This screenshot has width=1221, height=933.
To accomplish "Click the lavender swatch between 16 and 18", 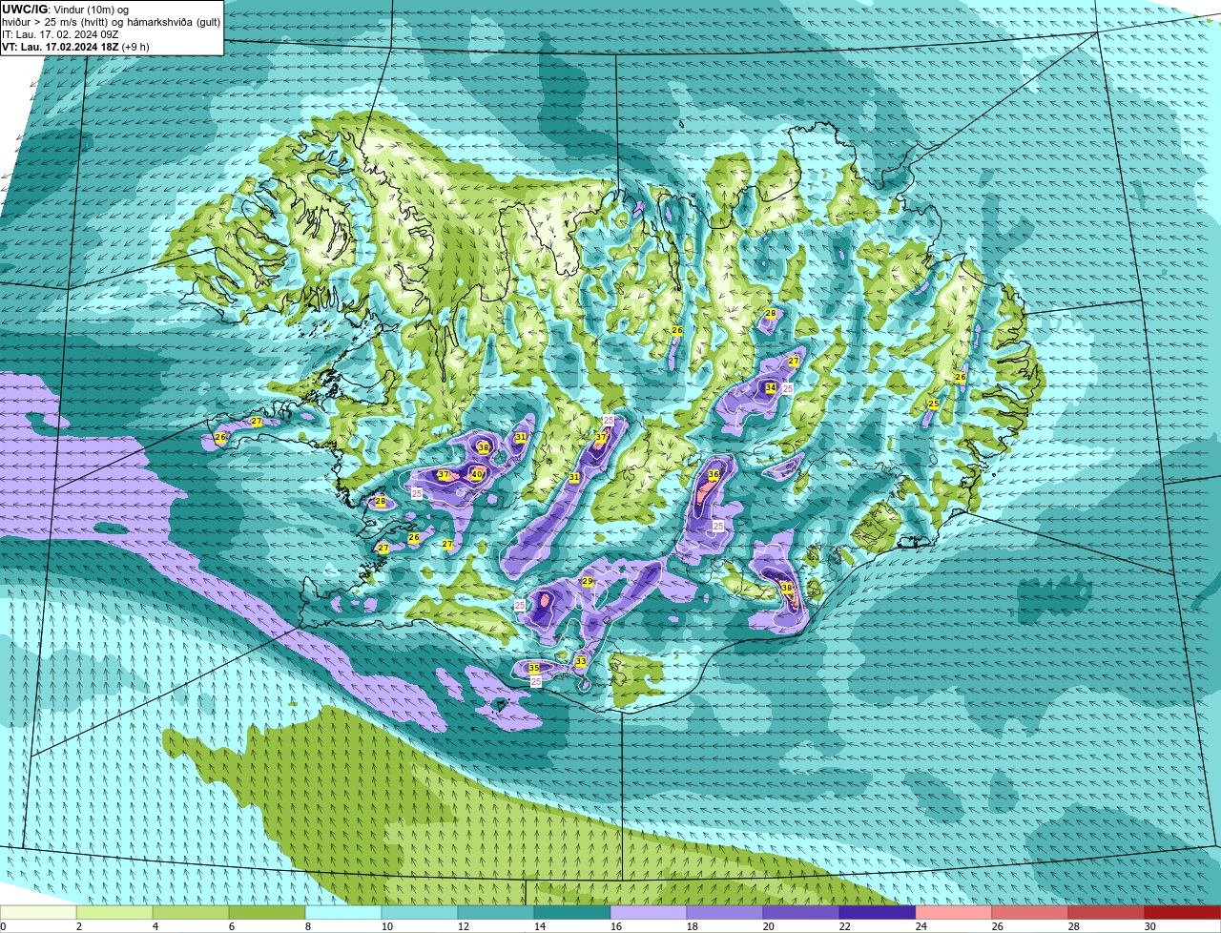I will [x=649, y=913].
